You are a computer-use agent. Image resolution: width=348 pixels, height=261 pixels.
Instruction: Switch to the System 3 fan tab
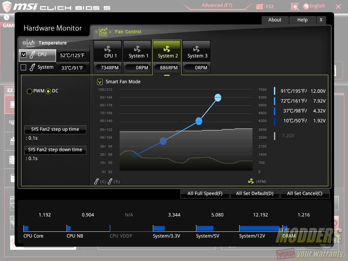[x=196, y=57]
